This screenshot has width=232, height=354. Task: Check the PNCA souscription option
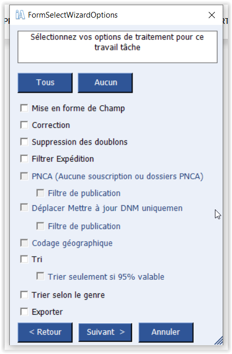pos(24,176)
